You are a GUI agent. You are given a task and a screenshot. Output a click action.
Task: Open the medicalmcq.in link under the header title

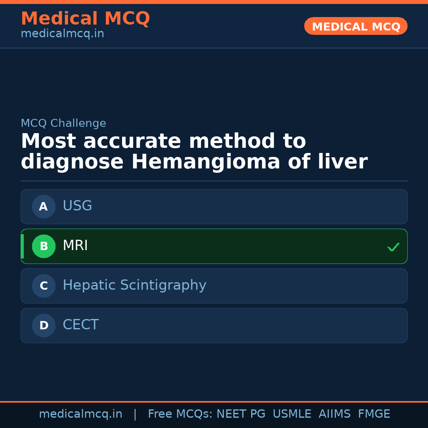tap(62, 34)
